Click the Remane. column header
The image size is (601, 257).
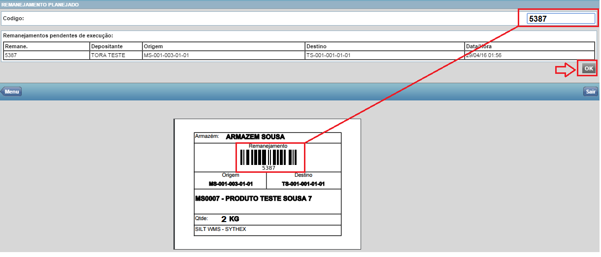(x=46, y=46)
